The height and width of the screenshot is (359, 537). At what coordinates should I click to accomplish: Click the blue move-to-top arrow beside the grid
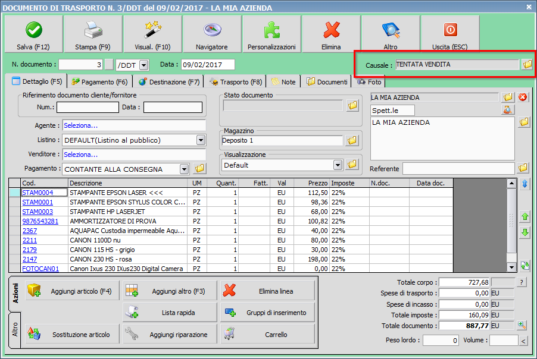524,185
